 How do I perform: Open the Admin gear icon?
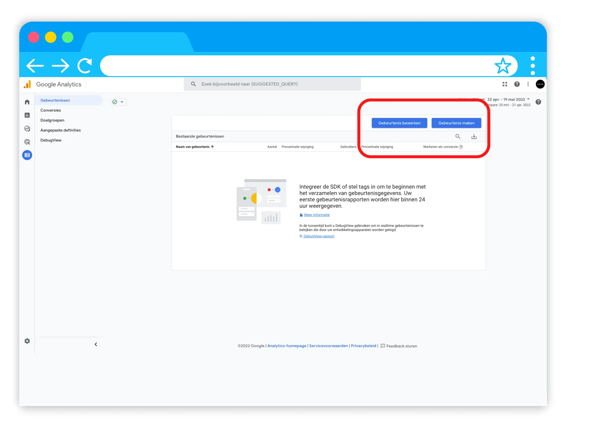27,341
